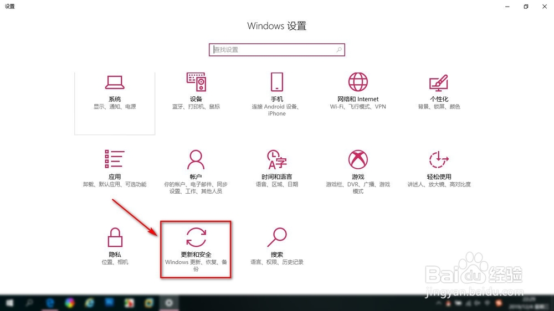Open the Windows Start button on the taskbar

click(9, 303)
